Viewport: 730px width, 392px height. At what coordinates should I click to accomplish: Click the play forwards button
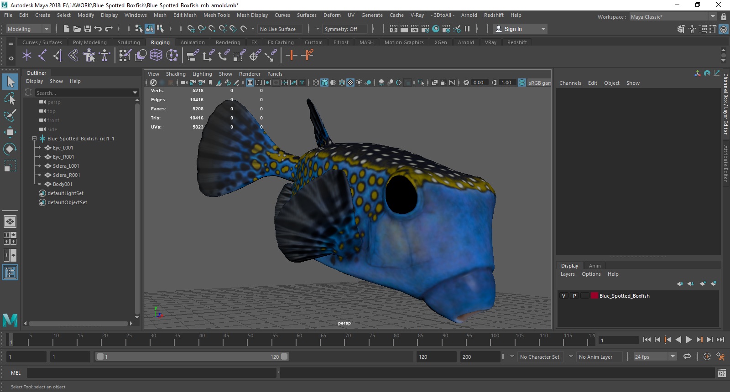[x=689, y=340]
